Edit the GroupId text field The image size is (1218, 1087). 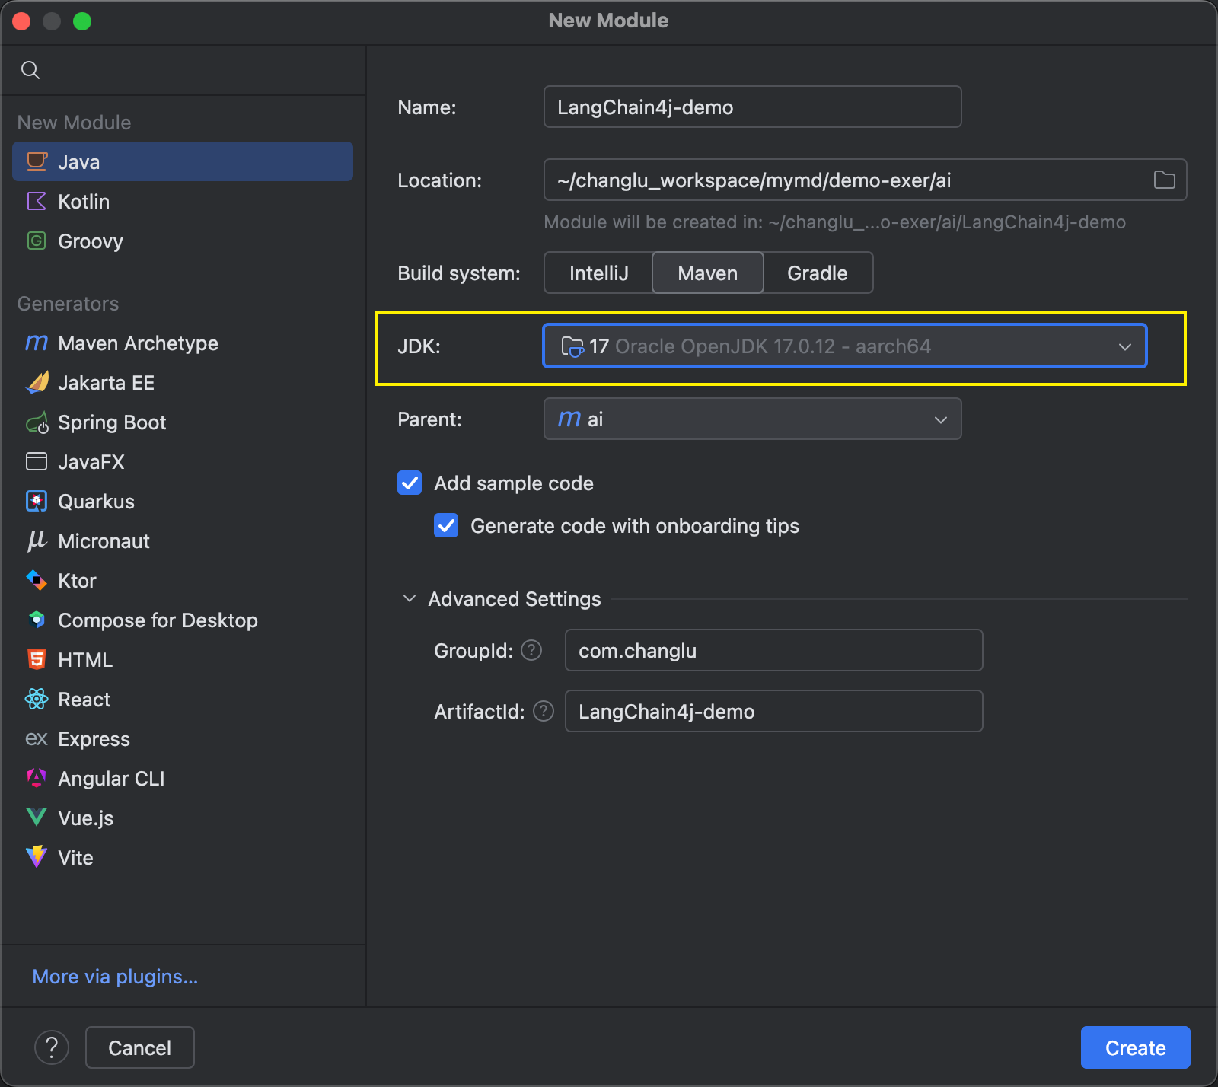pyautogui.click(x=773, y=650)
